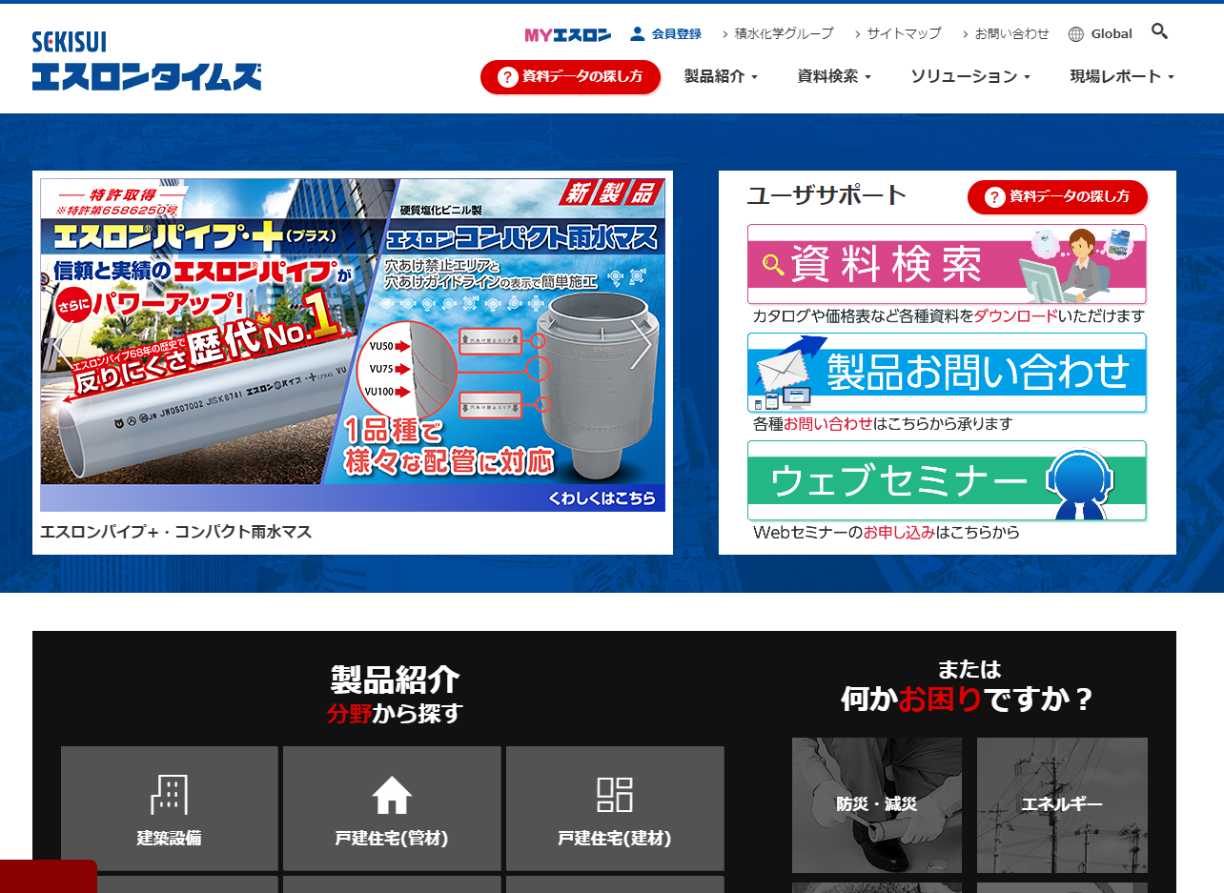The height and width of the screenshot is (893, 1224).
Task: Click the ダウンロード text link
Action: coord(1015,316)
